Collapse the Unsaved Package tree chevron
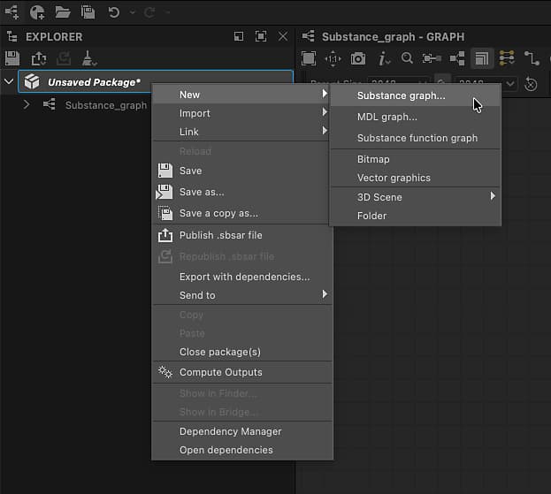Image resolution: width=551 pixels, height=494 pixels. [x=9, y=81]
